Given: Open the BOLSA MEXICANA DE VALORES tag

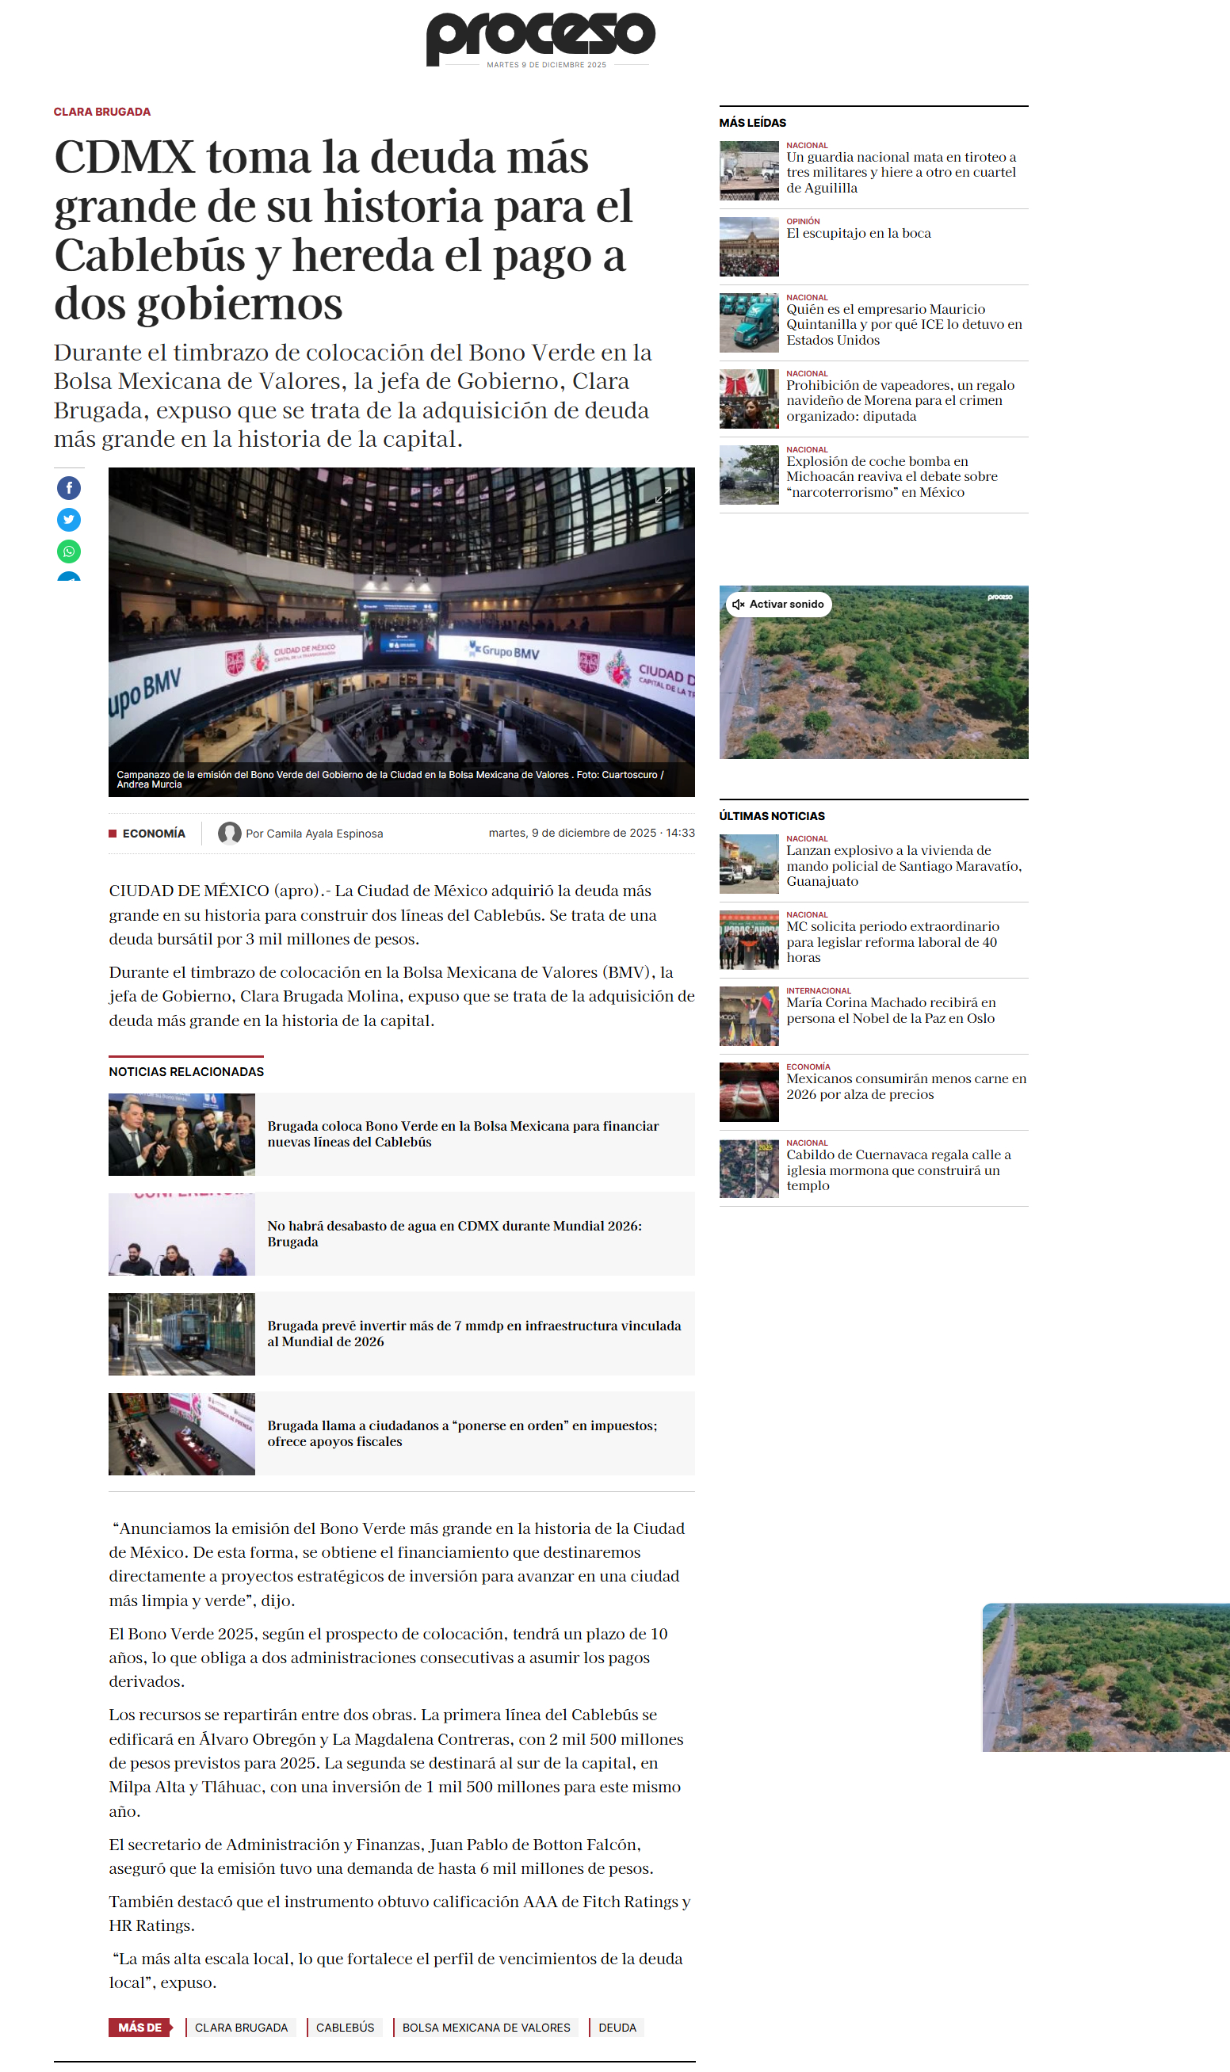Looking at the screenshot, I should click(x=486, y=2028).
